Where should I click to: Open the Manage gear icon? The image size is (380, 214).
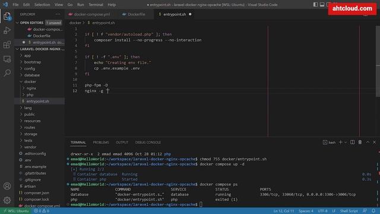pos(7,200)
